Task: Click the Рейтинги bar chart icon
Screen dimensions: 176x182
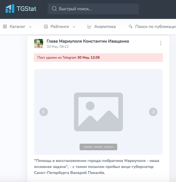Action: point(46,27)
